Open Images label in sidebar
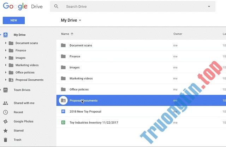This screenshot has height=147, width=226. (x=20, y=58)
